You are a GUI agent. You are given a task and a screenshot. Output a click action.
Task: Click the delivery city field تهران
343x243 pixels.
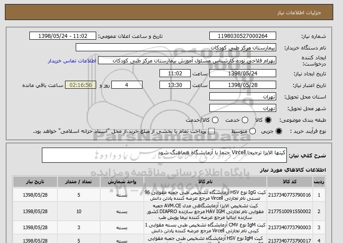[243, 108]
